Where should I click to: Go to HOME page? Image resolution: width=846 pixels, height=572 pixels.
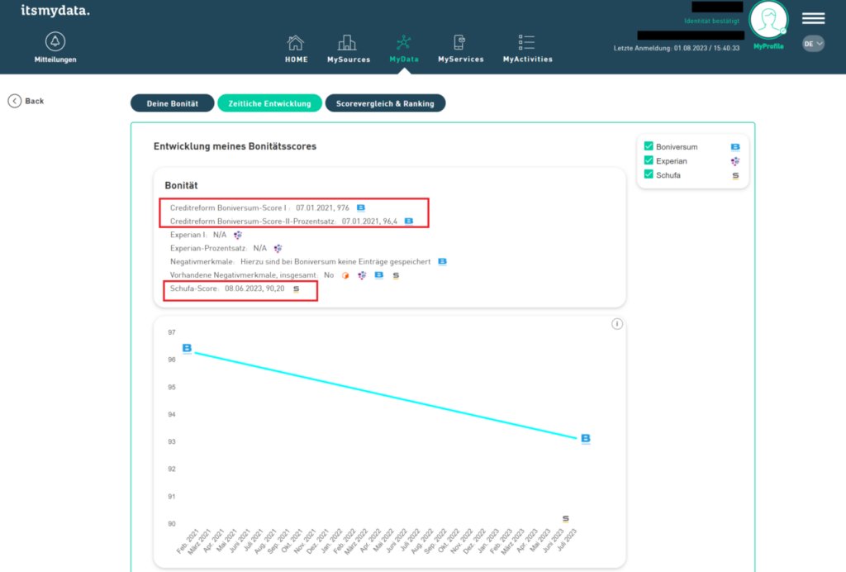coord(297,49)
